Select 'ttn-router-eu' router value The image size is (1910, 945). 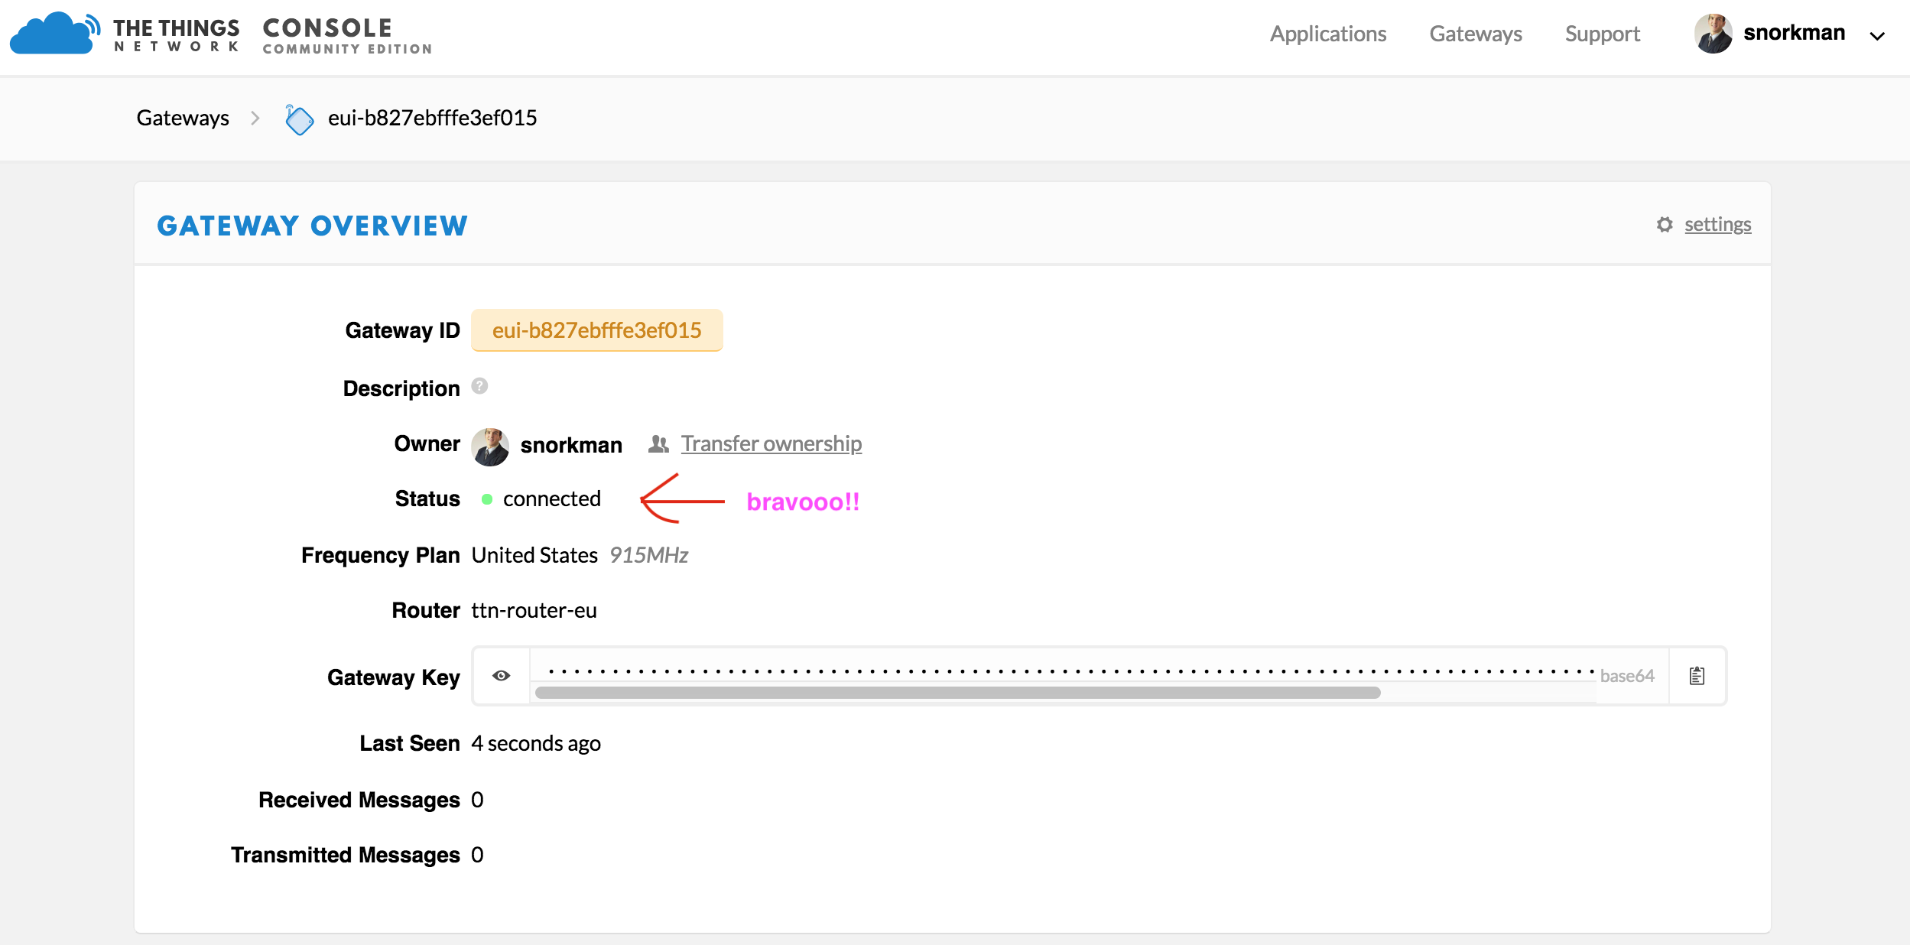click(534, 610)
